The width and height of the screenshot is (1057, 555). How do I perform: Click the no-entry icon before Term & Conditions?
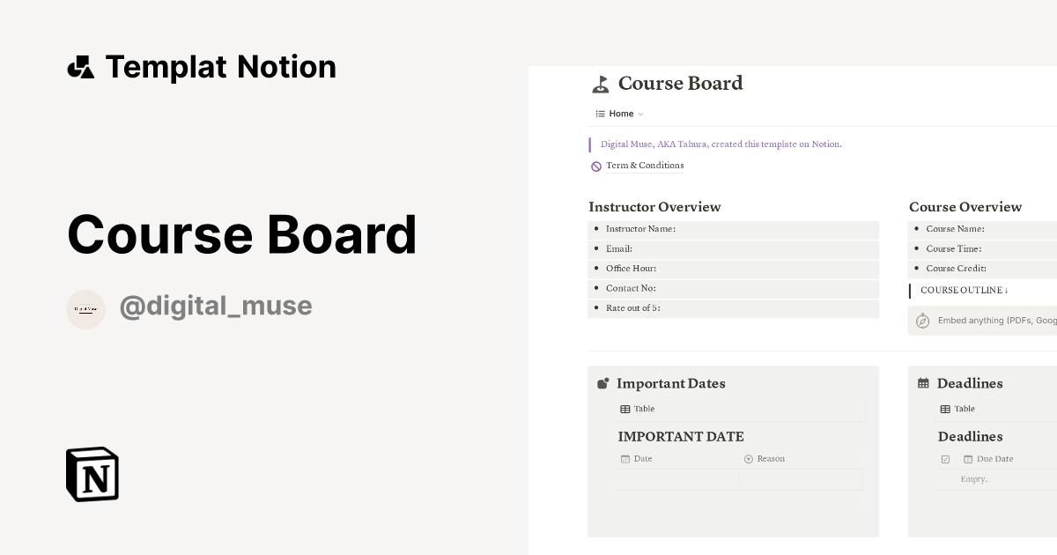[596, 166]
